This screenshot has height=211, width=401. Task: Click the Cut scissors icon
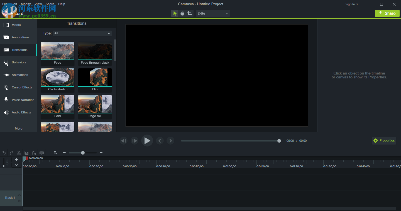point(19,153)
